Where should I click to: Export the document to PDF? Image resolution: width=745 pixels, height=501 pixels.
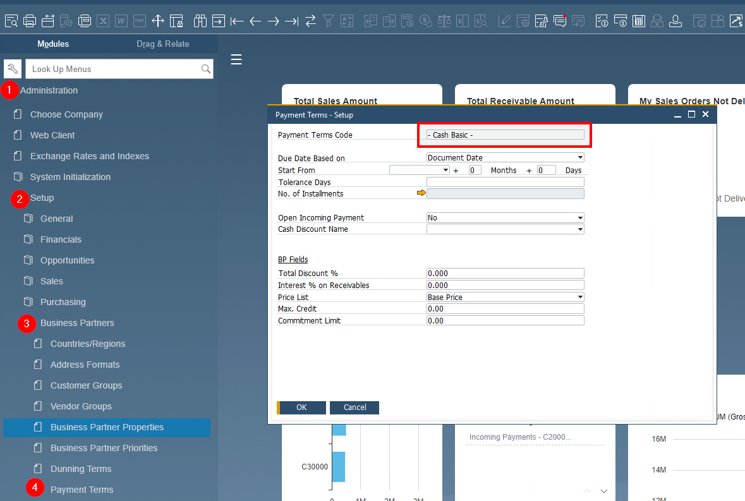(x=139, y=21)
